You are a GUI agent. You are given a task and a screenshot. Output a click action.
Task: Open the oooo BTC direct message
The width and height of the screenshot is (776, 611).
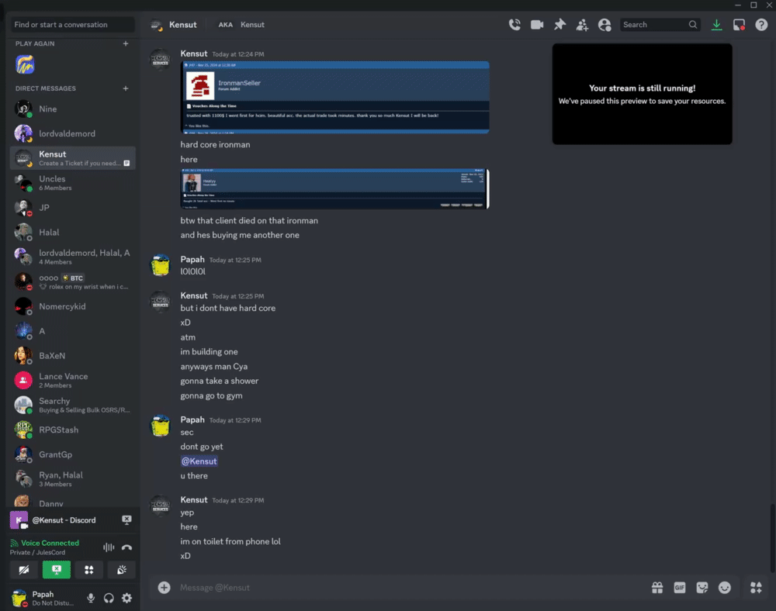73,281
